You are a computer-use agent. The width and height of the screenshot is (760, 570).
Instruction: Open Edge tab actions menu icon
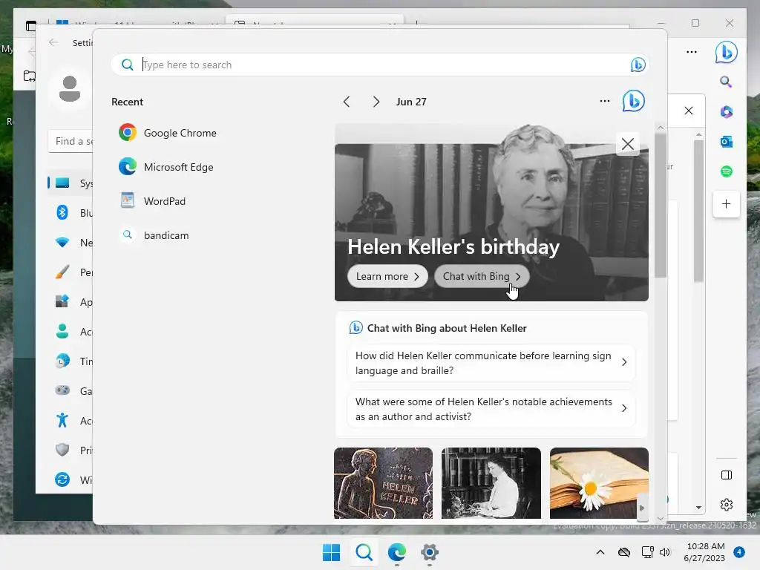(31, 26)
